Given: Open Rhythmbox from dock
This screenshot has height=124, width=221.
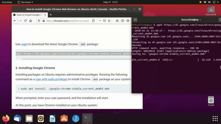Looking at the screenshot, I should (x=41, y=118).
